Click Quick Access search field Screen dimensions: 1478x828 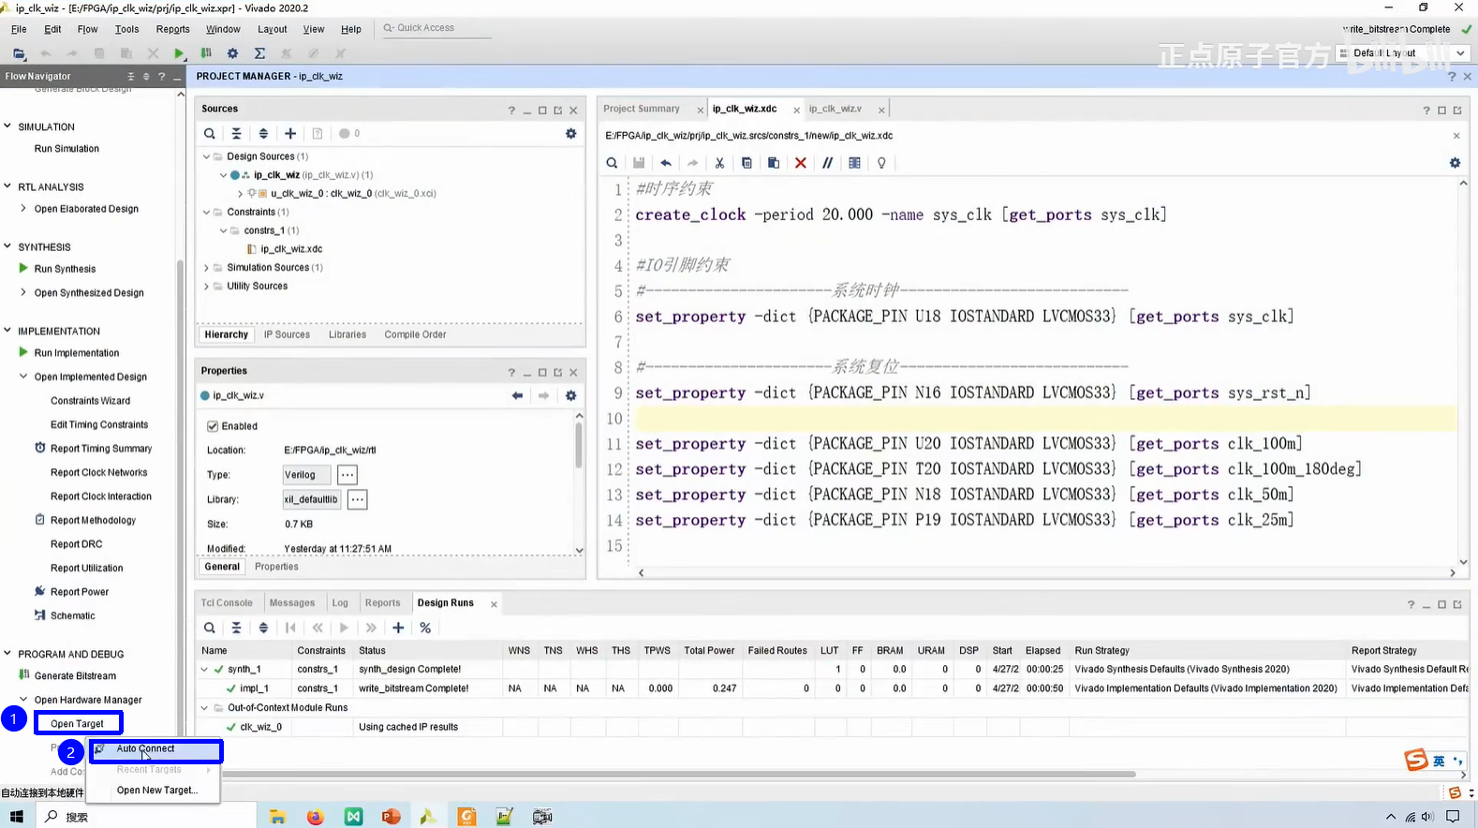(x=436, y=28)
